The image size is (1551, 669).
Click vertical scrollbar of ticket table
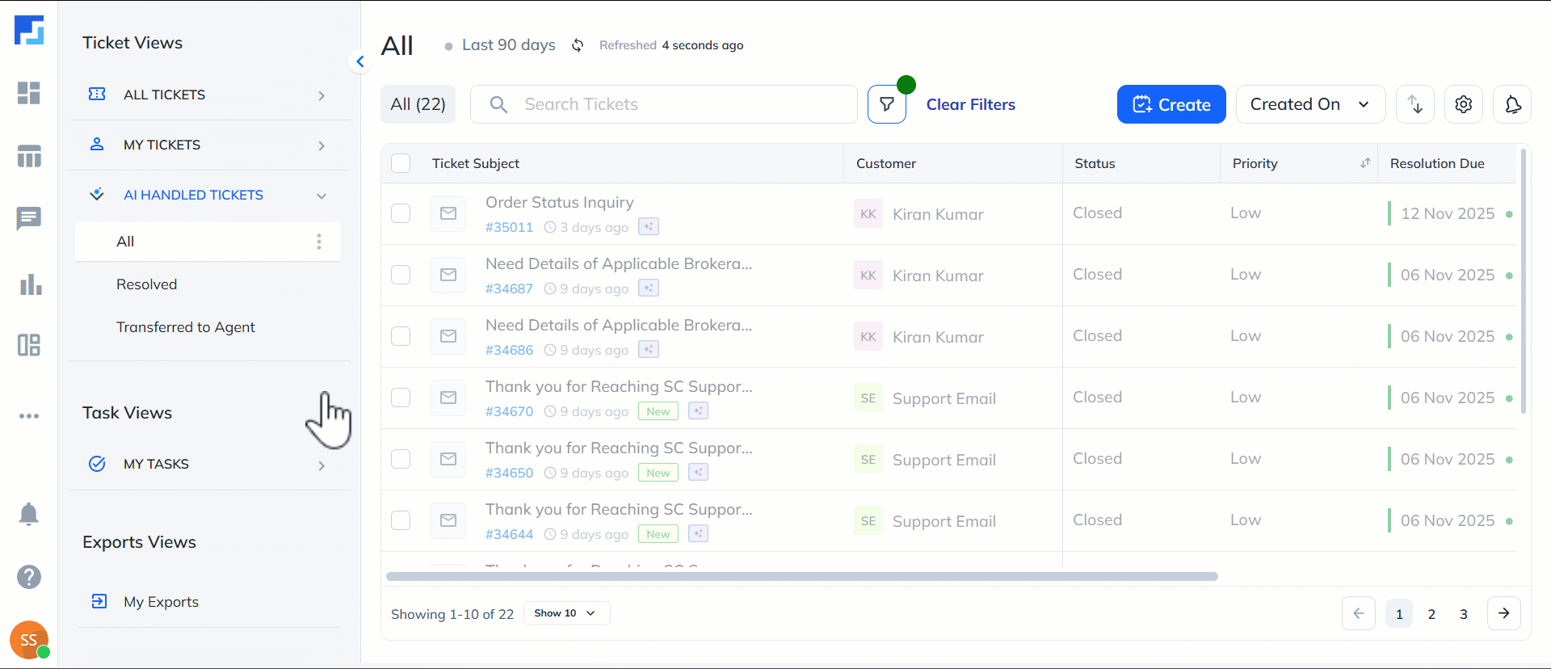coord(1524,281)
